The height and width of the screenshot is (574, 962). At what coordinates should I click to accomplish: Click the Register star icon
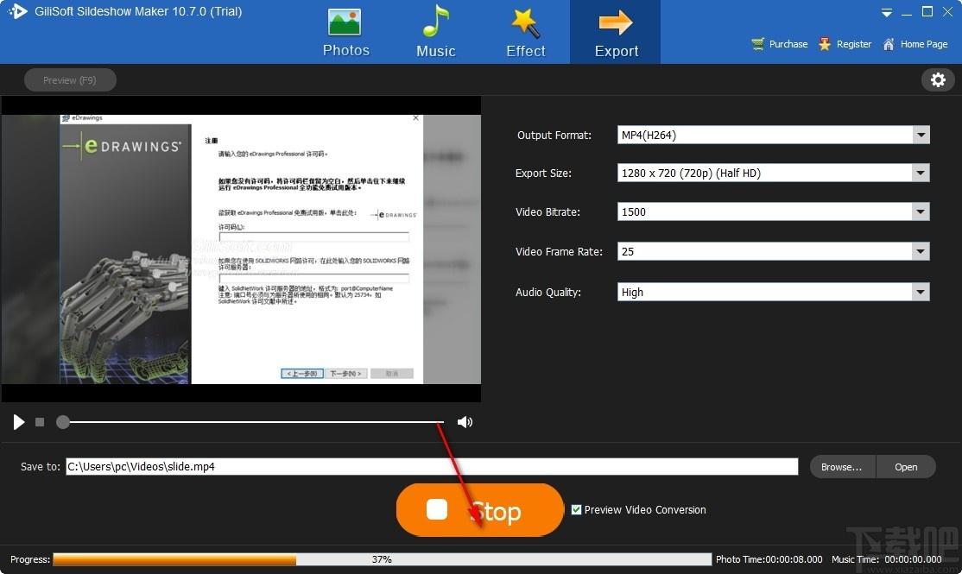pos(825,44)
